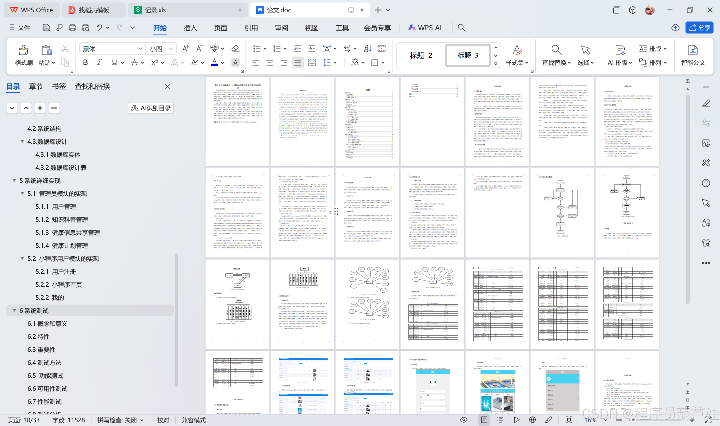Expand the styles gallery more arrow
Image resolution: width=720 pixels, height=426 pixels.
[496, 64]
